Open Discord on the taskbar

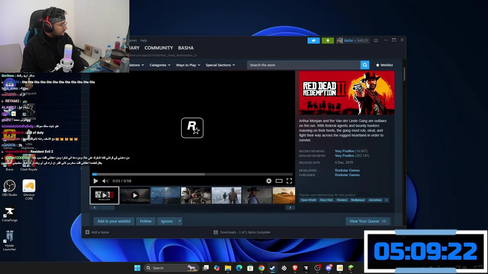coord(329,268)
